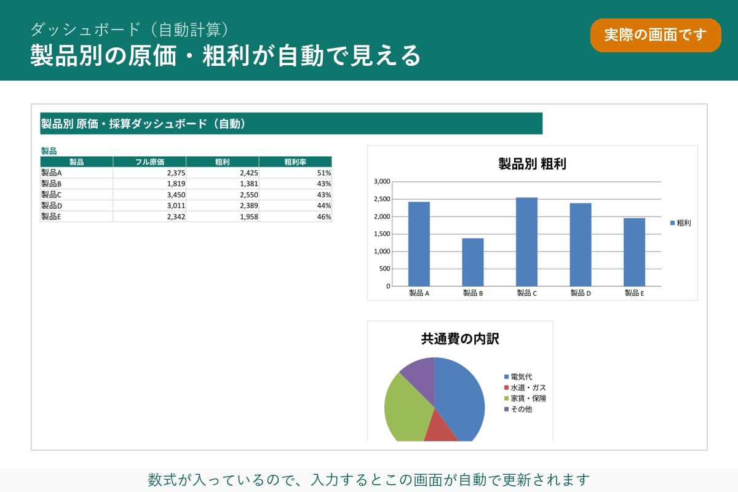This screenshot has width=738, height=492.
Task: Select the 2,389 gross profit cell for 製品D
Action: tap(223, 205)
